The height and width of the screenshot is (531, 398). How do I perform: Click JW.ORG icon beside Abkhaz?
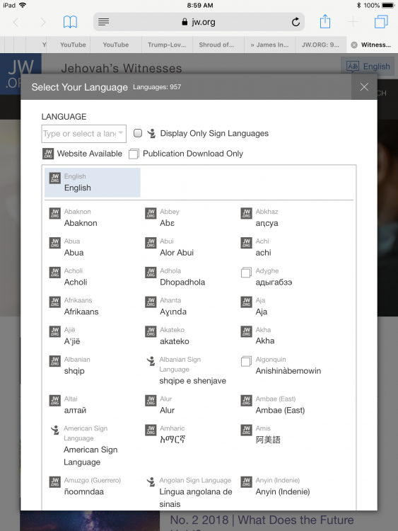tap(246, 213)
